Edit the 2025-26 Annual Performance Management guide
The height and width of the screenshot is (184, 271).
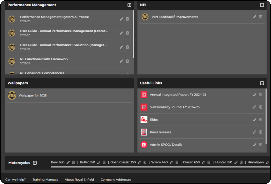click(121, 33)
